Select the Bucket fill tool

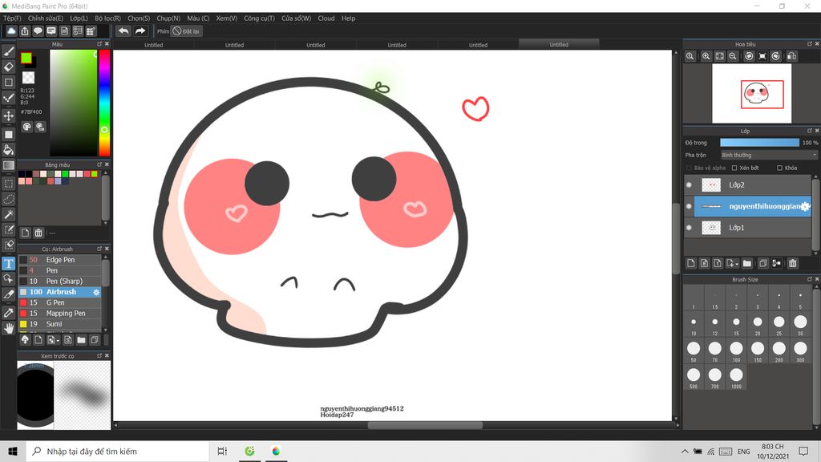(x=9, y=150)
